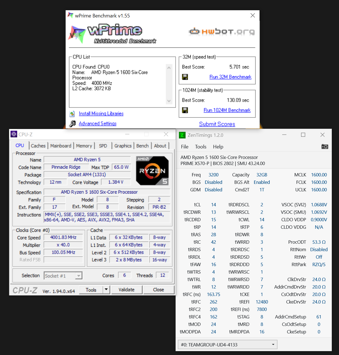The width and height of the screenshot is (339, 355).
Task: Take a ZenTimings screenshot with the camera icon
Action: coord(325,146)
